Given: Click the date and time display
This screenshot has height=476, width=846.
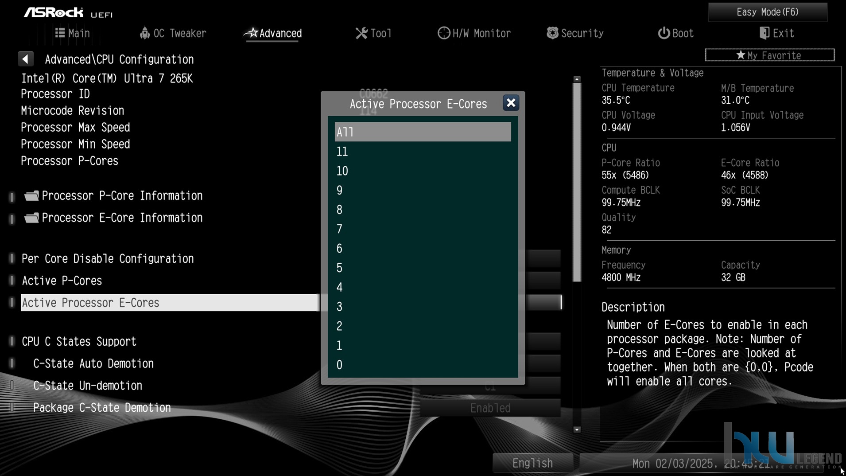Looking at the screenshot, I should point(701,464).
